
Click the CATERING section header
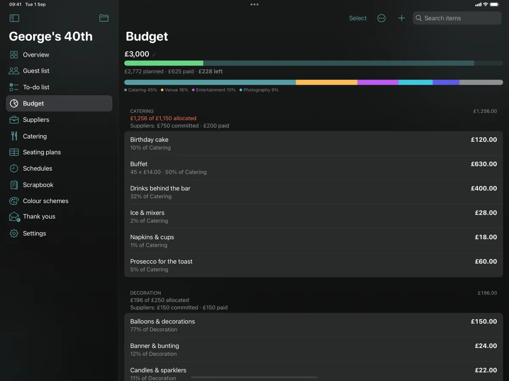142,111
